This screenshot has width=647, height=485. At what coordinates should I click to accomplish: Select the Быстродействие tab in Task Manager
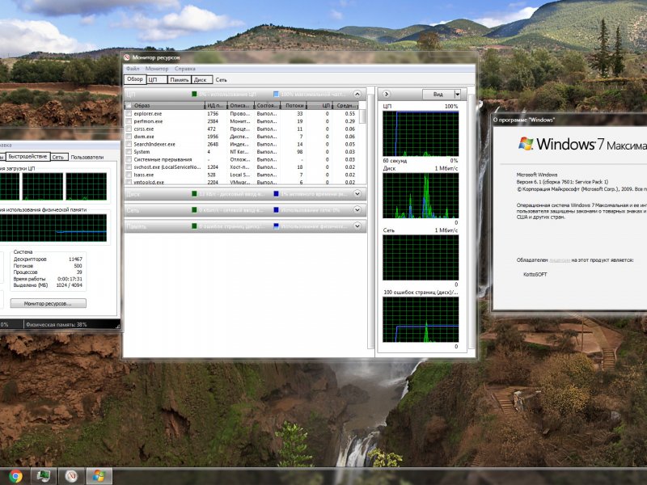[27, 157]
